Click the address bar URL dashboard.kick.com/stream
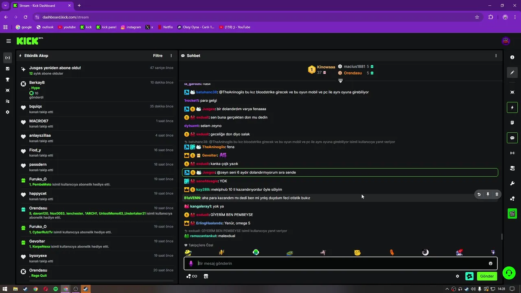The width and height of the screenshot is (521, 293). pos(66,17)
